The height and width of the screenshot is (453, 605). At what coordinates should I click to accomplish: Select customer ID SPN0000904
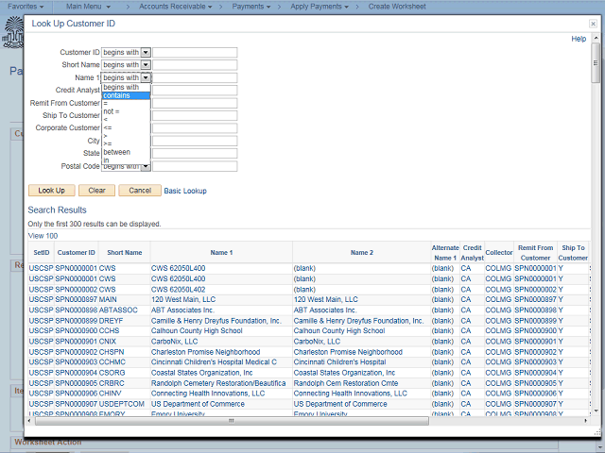click(76, 373)
